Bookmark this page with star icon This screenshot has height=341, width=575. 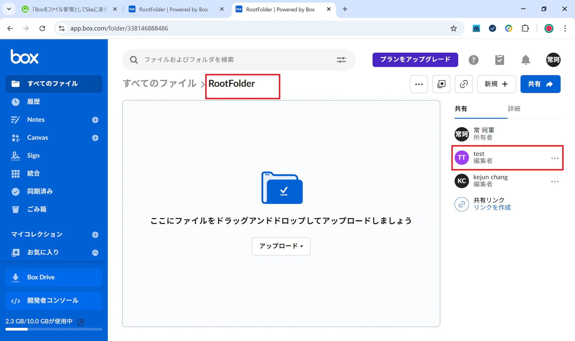454,28
